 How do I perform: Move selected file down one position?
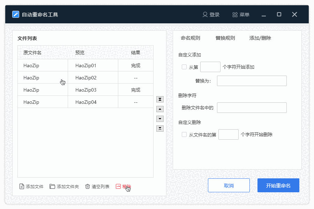(x=160, y=119)
